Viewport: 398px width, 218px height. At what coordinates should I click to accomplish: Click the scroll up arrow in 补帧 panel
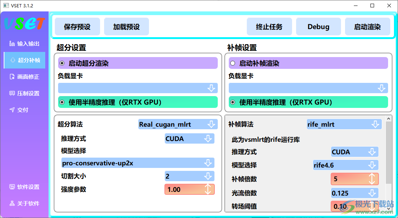(388, 119)
